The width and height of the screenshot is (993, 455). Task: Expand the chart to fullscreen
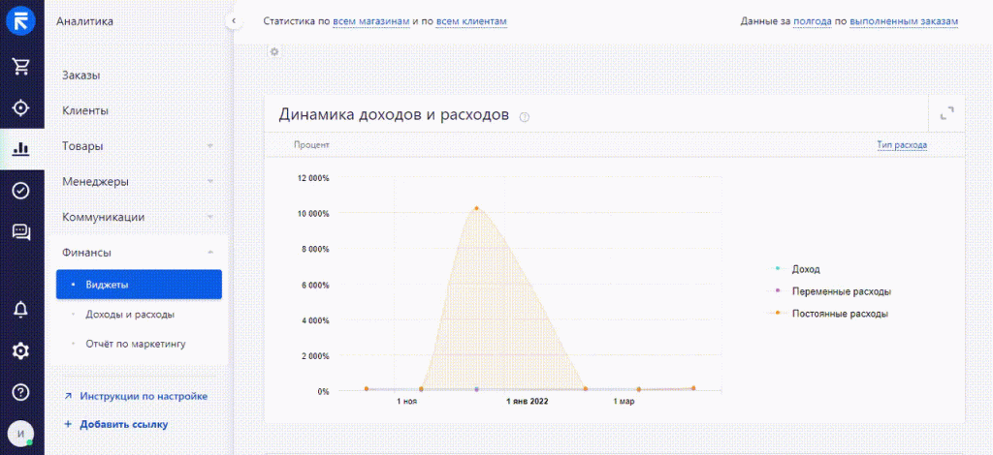[946, 114]
